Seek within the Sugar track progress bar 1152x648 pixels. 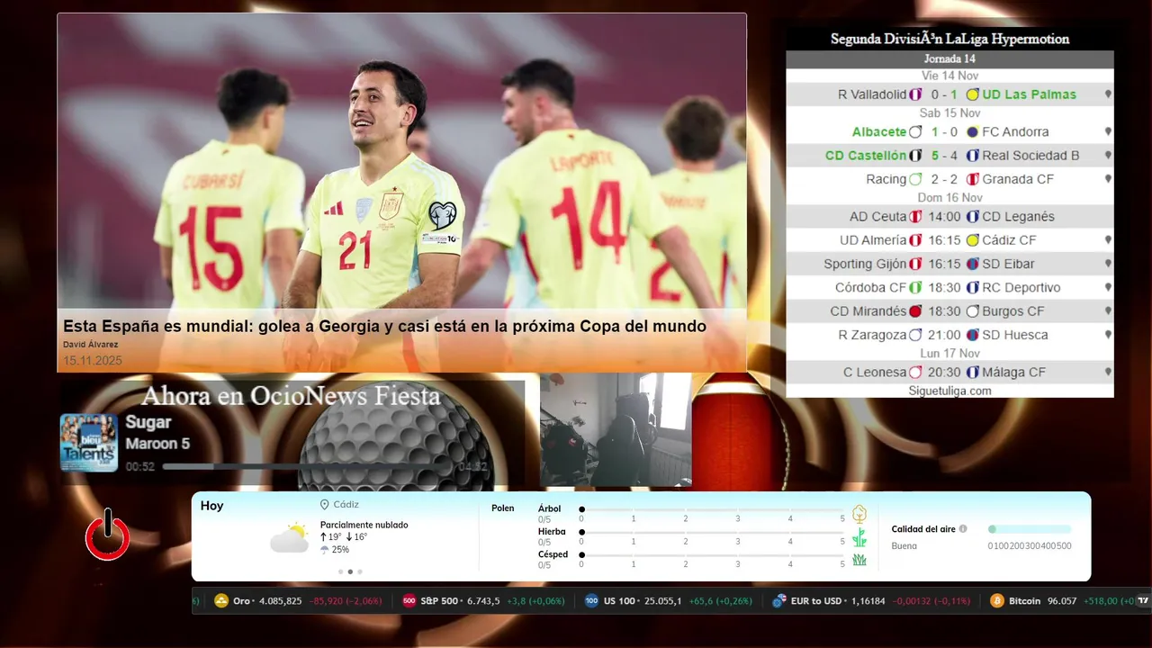click(306, 467)
